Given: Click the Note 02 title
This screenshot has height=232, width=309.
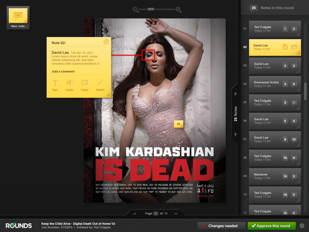Looking at the screenshot, I should [x=59, y=43].
